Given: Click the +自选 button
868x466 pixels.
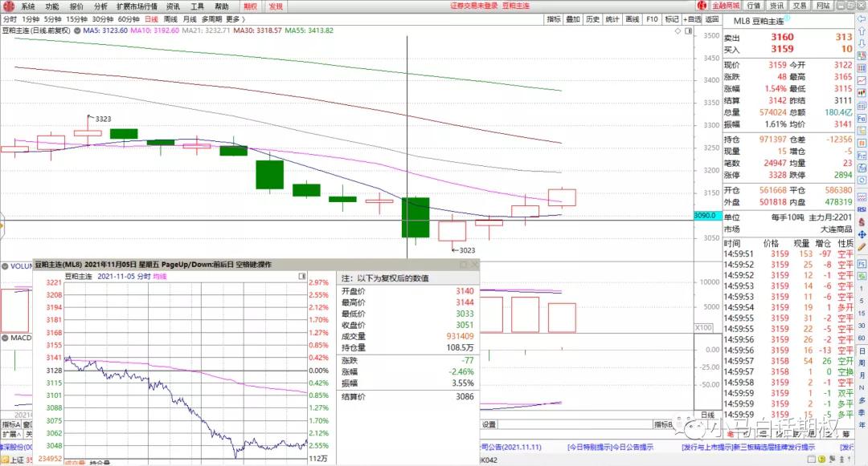Looking at the screenshot, I should (692, 18).
